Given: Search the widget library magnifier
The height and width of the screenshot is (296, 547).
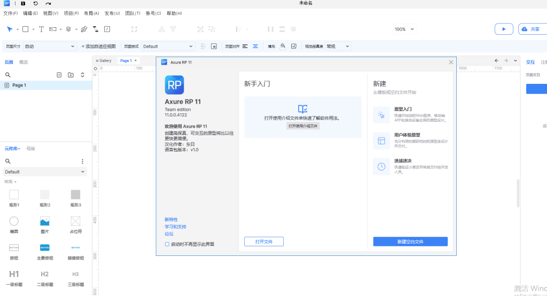Looking at the screenshot, I should pyautogui.click(x=7, y=161).
